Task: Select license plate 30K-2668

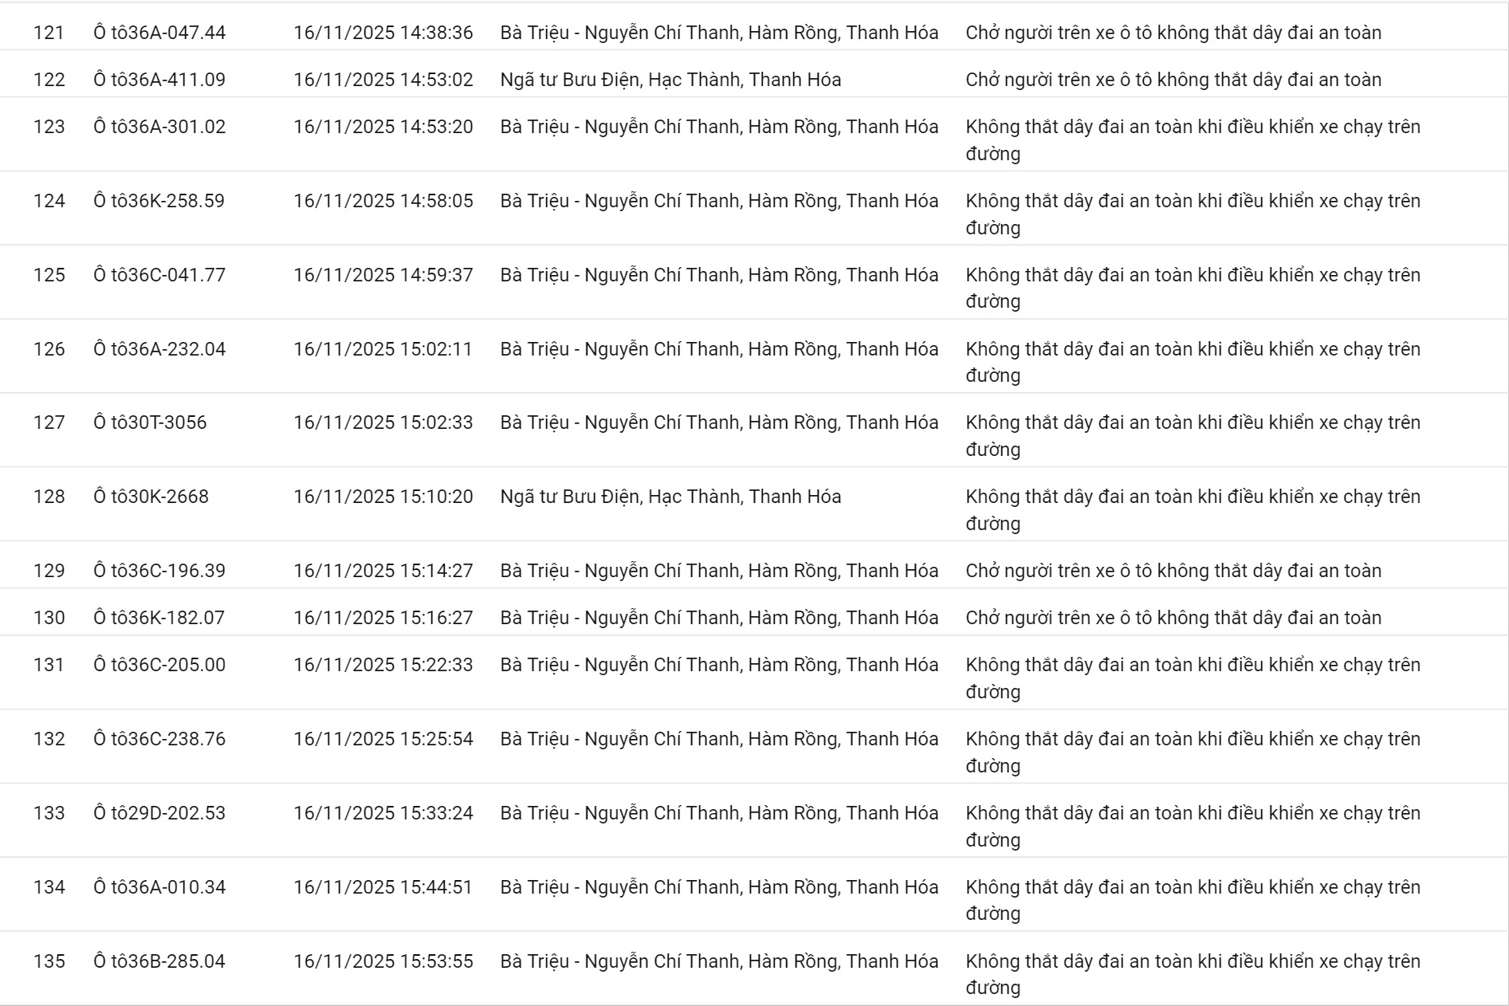Action: pos(151,497)
